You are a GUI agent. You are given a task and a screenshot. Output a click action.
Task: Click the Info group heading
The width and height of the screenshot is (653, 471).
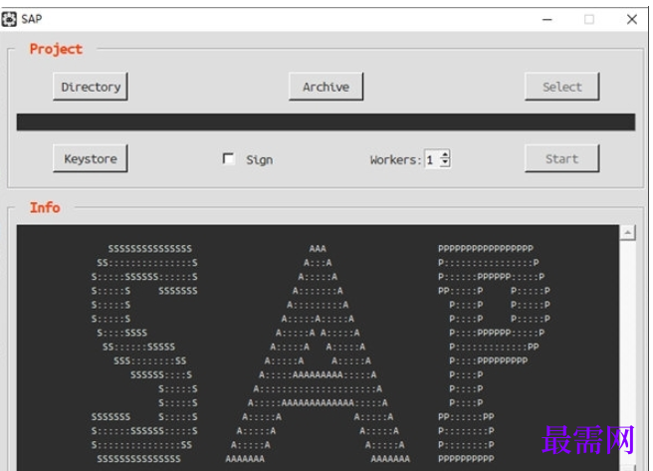[45, 207]
